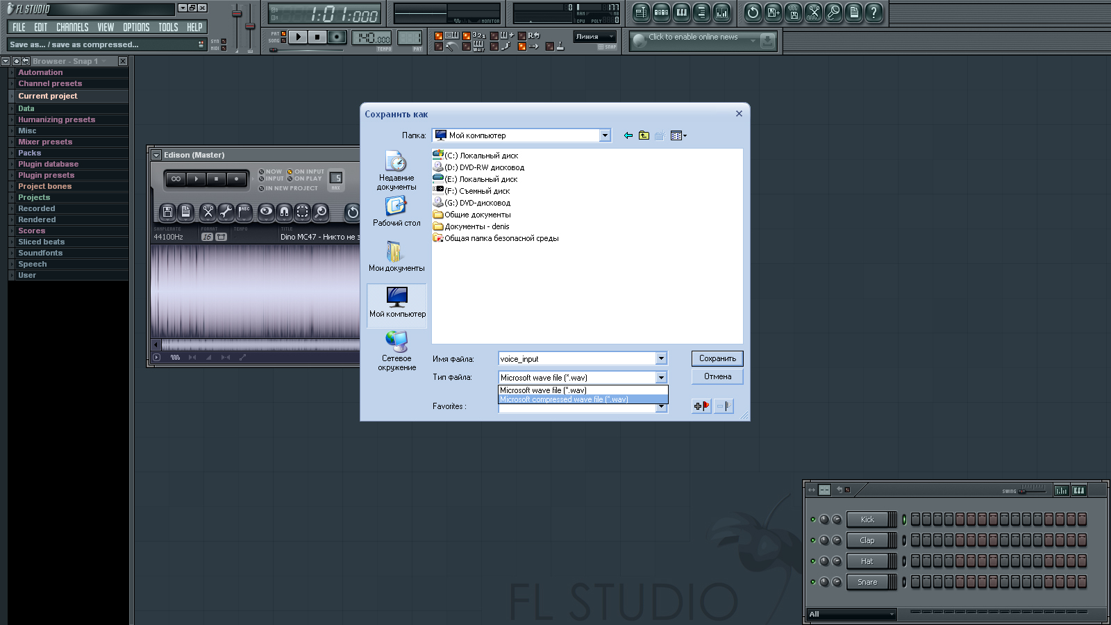The image size is (1111, 625).
Task: Open the Имя файла dropdown arrow
Action: coord(661,359)
